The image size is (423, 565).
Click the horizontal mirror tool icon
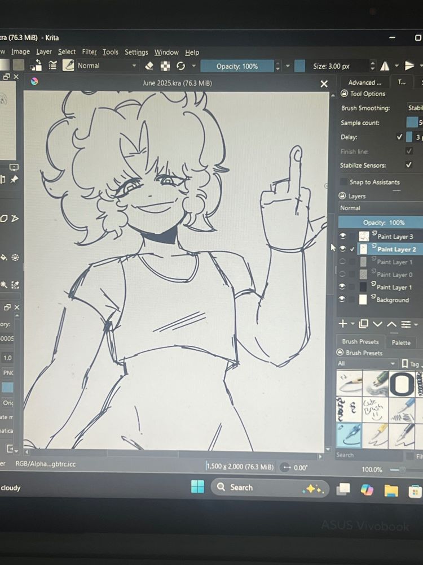point(385,66)
